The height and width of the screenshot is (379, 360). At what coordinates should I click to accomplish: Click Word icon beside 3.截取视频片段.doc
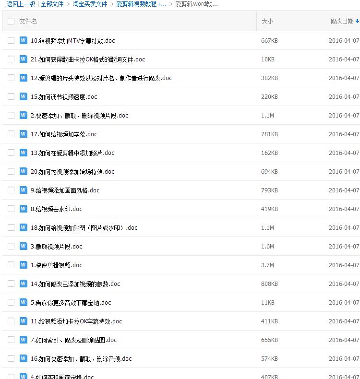[x=23, y=246]
